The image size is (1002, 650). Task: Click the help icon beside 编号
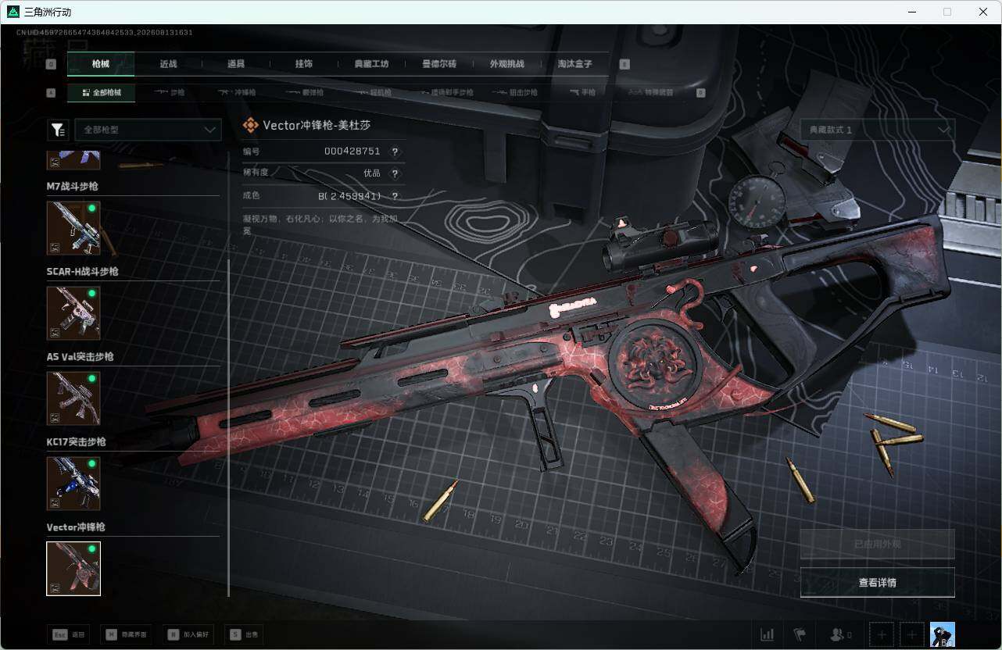(395, 152)
